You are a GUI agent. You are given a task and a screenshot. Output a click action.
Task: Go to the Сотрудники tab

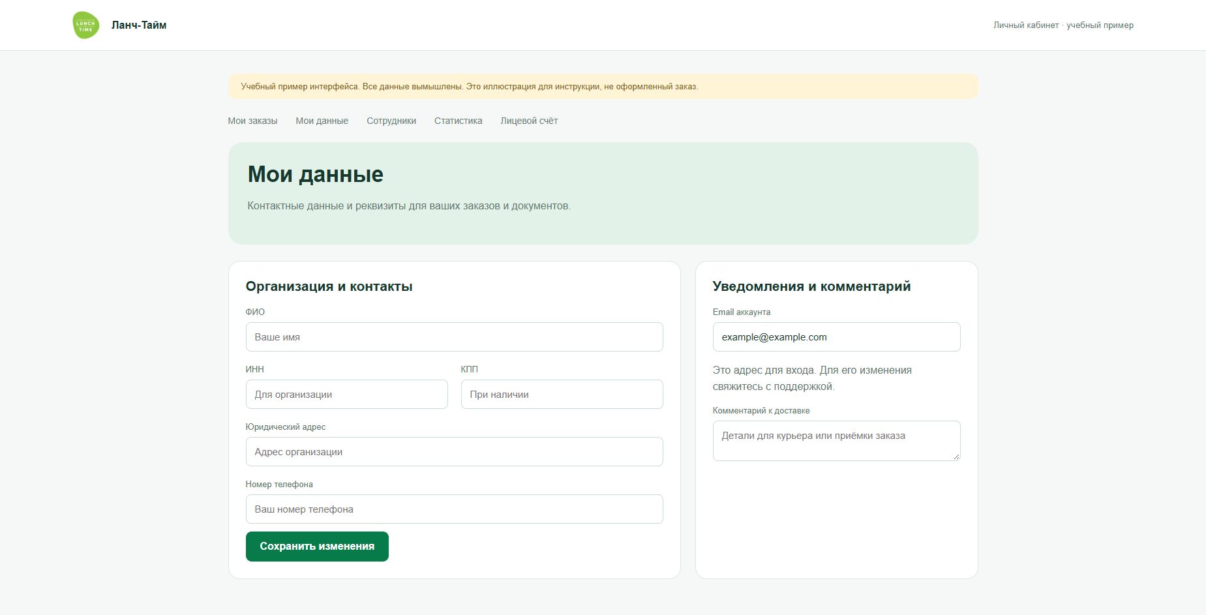(391, 121)
